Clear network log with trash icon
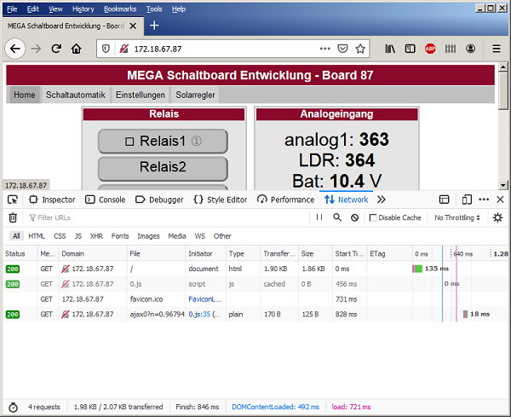The height and width of the screenshot is (417, 511). 13,217
